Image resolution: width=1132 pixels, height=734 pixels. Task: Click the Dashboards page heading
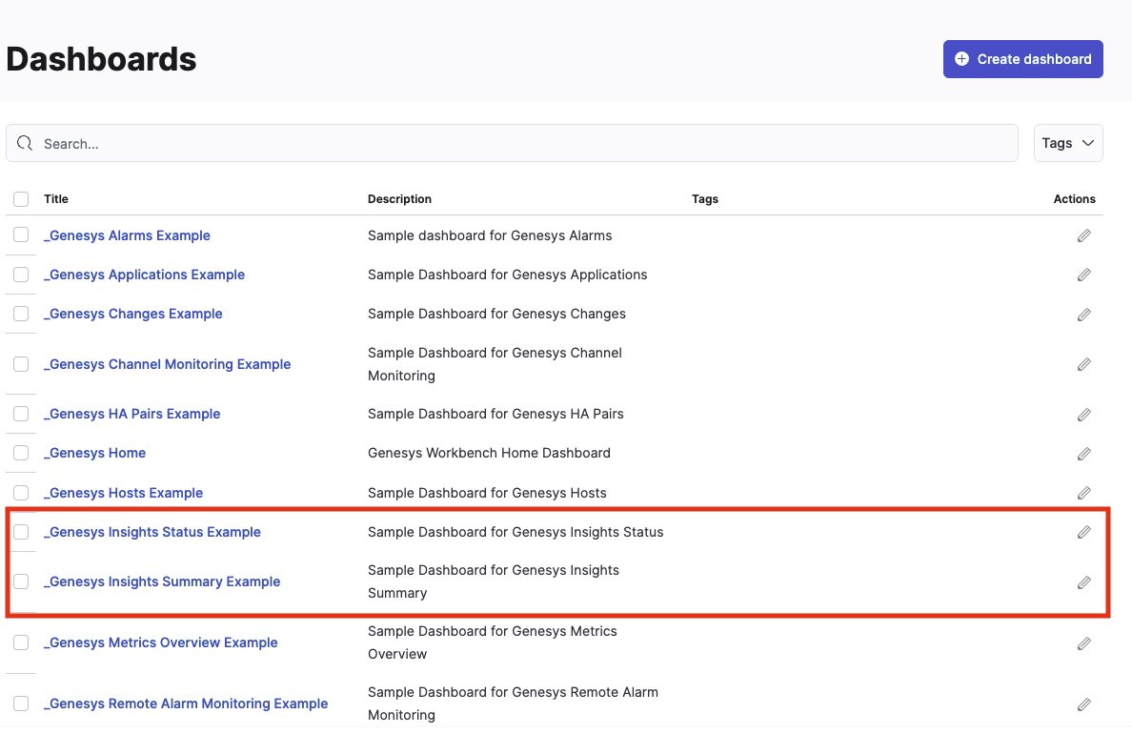tap(101, 59)
